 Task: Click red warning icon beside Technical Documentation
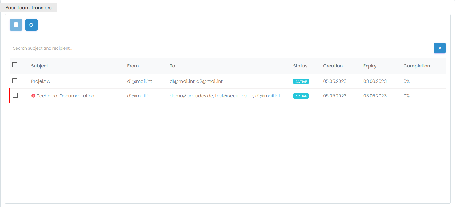coord(33,96)
